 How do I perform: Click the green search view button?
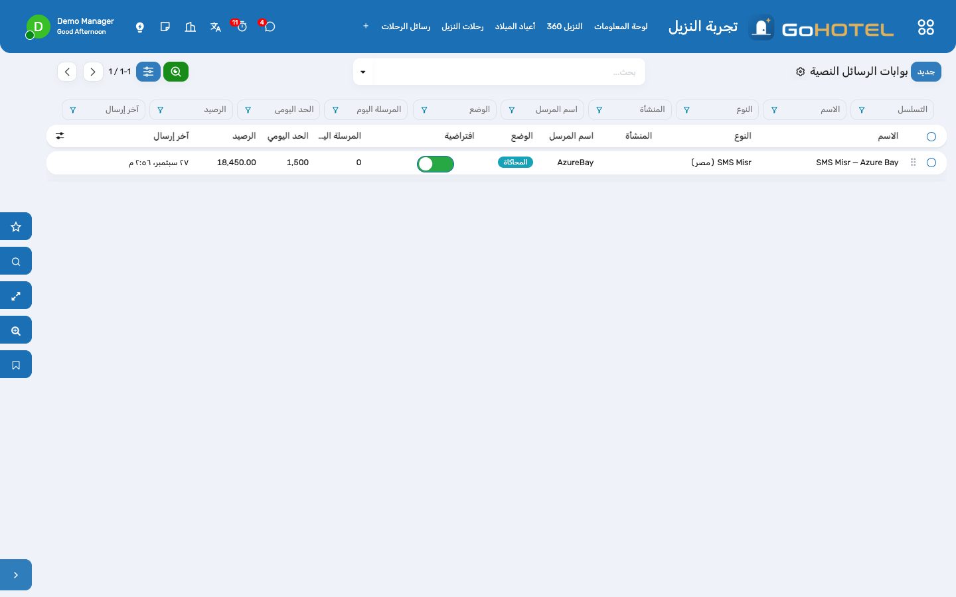point(176,72)
